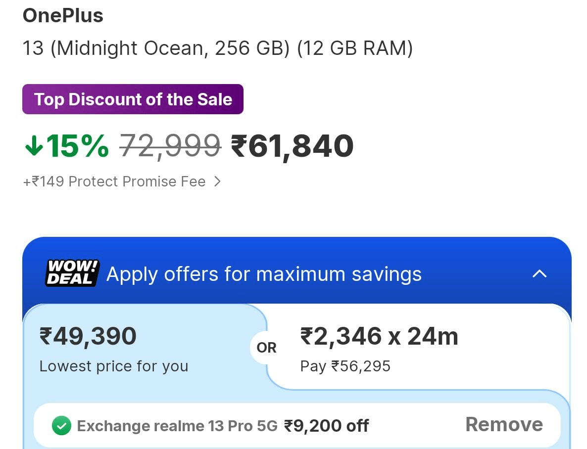Select the ₹49,390 lowest price option
Screen dimensions: 587x449
coord(114,346)
